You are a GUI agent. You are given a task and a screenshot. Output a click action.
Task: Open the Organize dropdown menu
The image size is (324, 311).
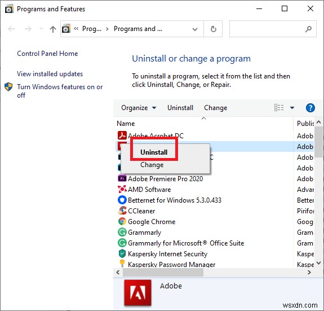139,108
